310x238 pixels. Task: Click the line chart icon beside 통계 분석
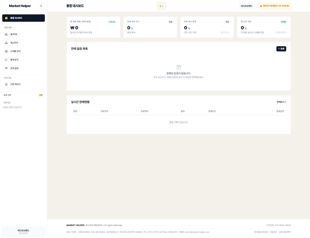click(6, 60)
